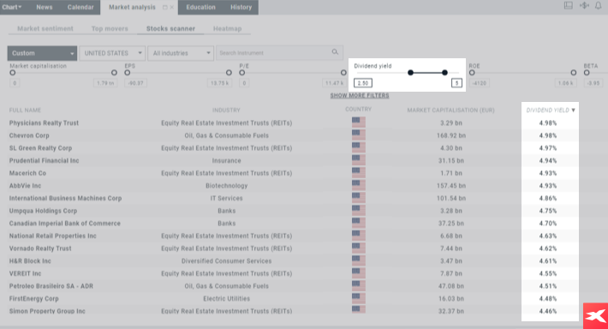608x329 pixels.
Task: Open the layout panel icon
Action: coord(568,5)
